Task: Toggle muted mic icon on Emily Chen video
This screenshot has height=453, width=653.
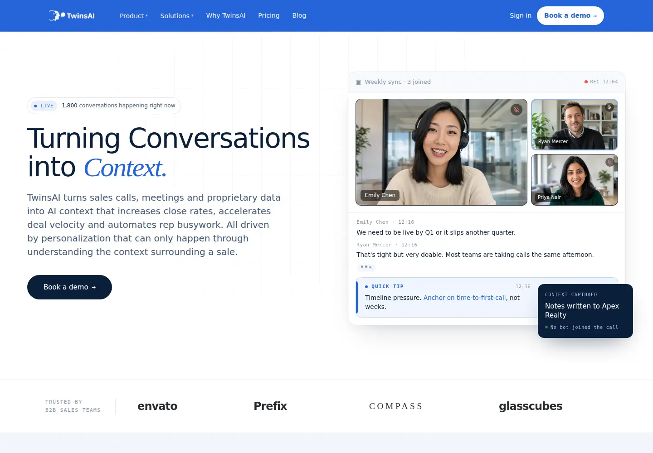Action: pyautogui.click(x=517, y=110)
